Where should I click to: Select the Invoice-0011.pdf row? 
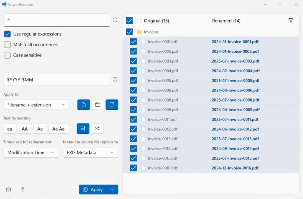click(x=211, y=119)
